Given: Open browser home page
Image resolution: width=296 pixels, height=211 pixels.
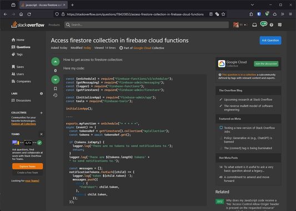Looking at the screenshot, I should (x=21, y=14).
